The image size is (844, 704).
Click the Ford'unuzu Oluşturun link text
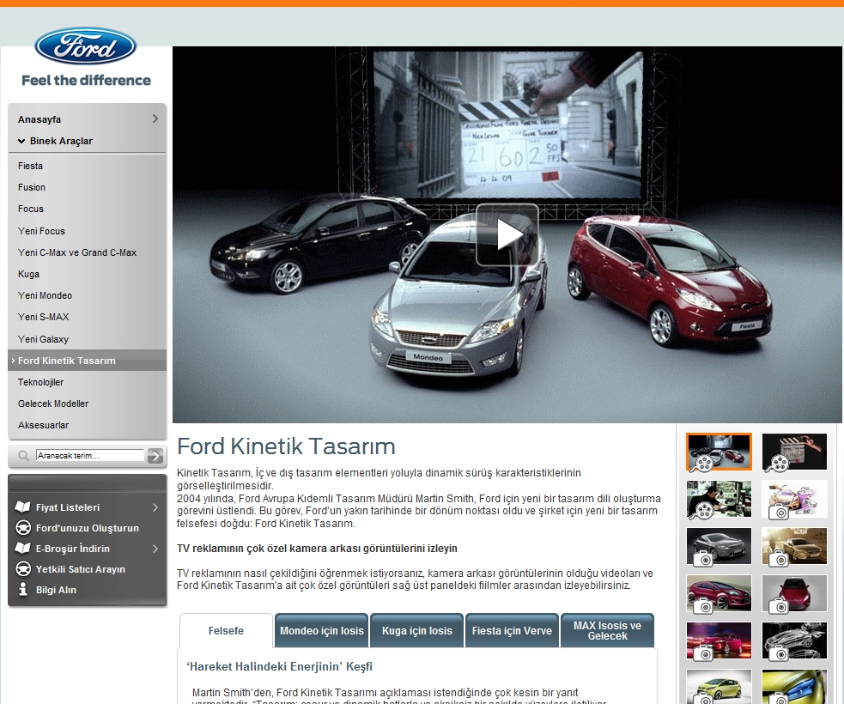click(x=88, y=528)
